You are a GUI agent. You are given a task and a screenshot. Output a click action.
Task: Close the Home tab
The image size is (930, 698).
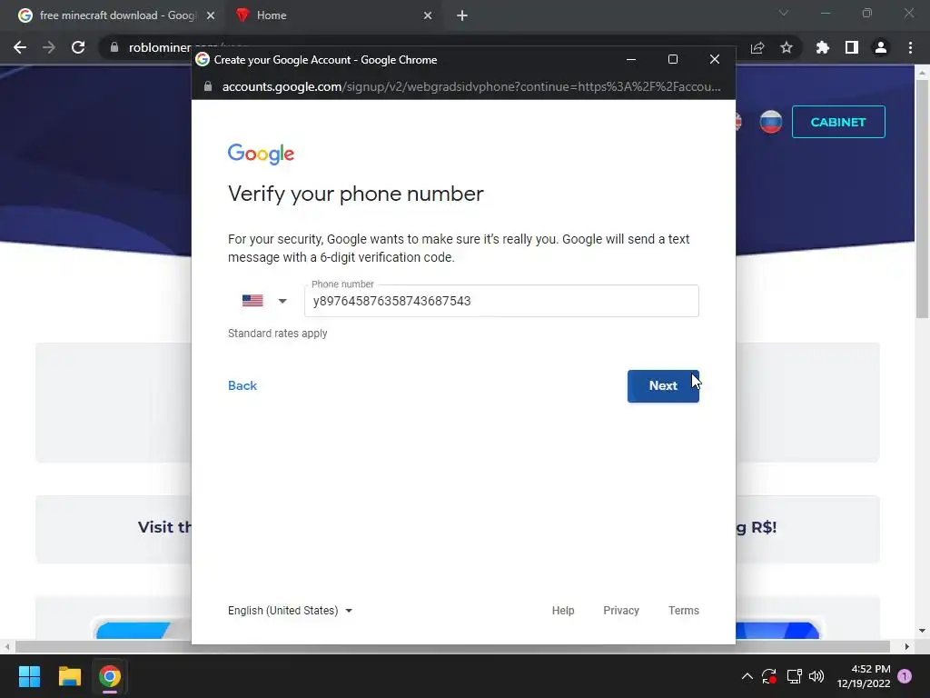click(428, 15)
